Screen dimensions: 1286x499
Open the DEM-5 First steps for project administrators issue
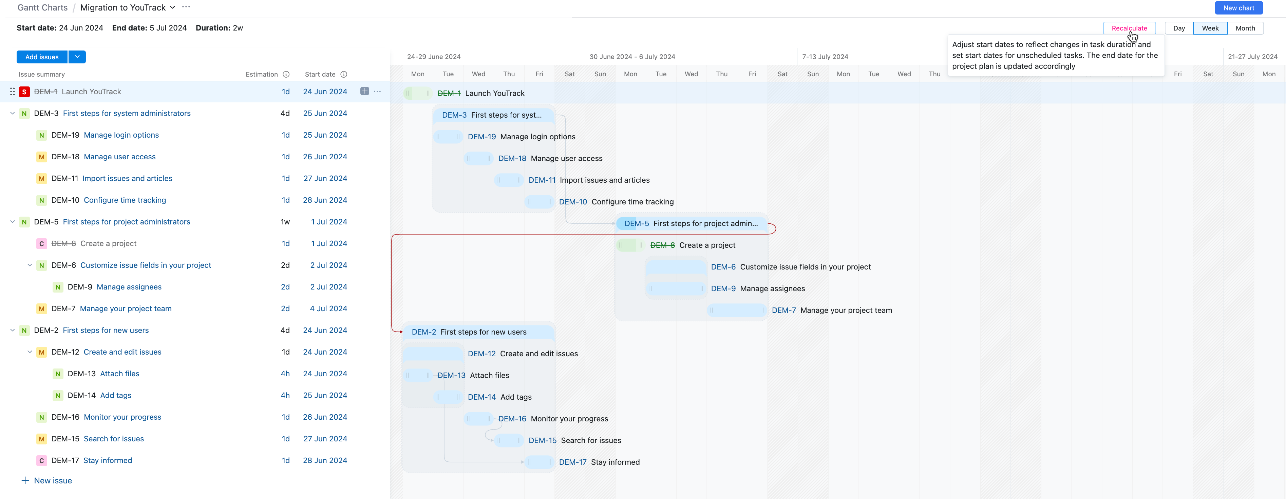pyautogui.click(x=126, y=222)
